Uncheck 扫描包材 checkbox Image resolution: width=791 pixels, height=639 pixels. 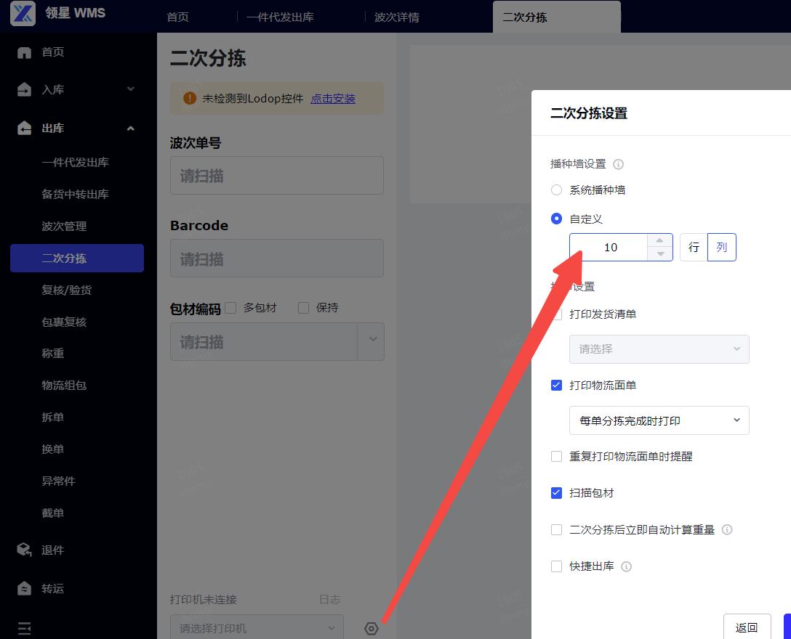(x=556, y=493)
